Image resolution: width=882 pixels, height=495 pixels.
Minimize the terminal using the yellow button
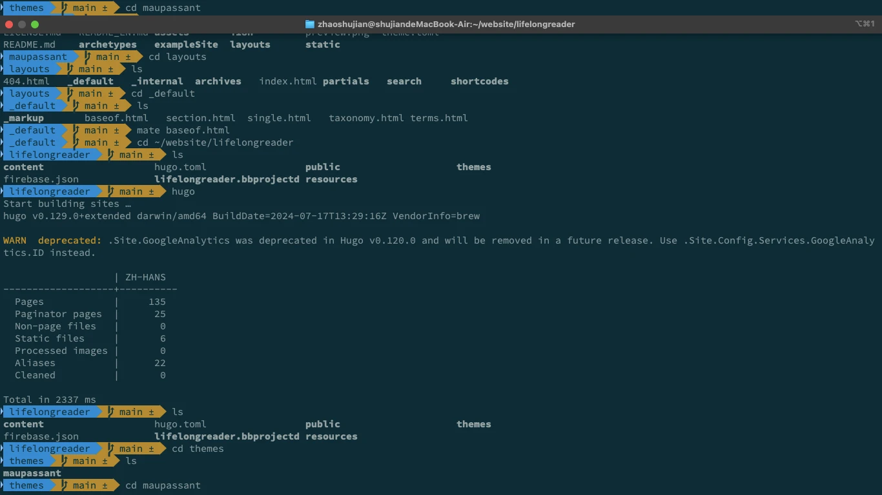[x=22, y=24]
